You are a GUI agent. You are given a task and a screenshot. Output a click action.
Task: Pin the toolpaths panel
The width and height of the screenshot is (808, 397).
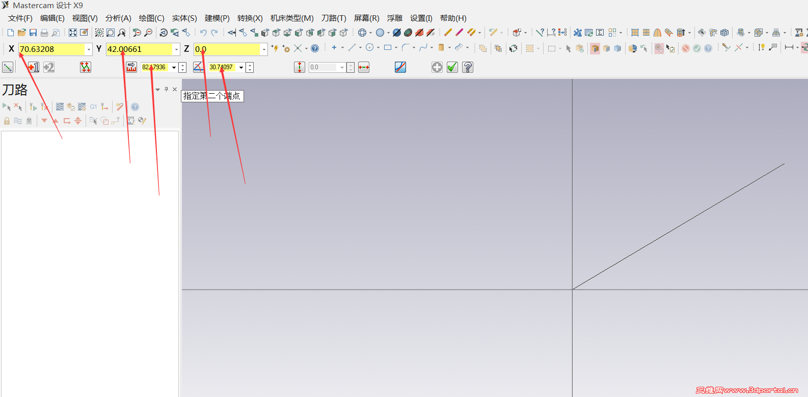[166, 89]
